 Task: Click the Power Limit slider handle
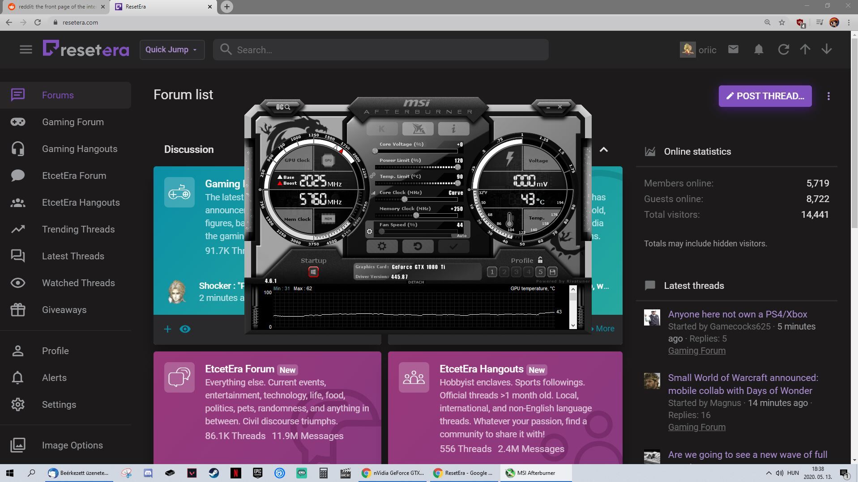click(457, 167)
